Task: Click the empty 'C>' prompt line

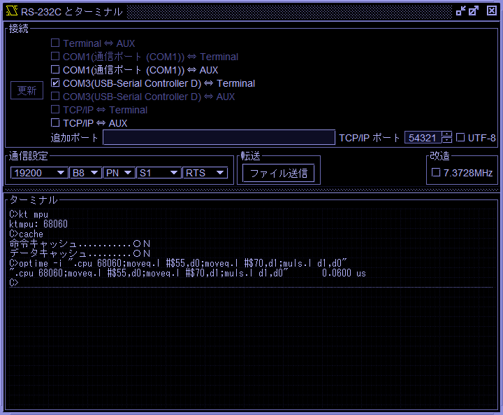Action: pyautogui.click(x=14, y=283)
